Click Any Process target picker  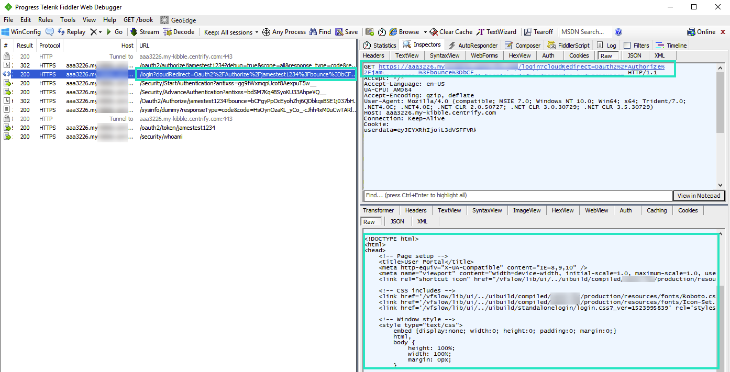[x=284, y=32]
